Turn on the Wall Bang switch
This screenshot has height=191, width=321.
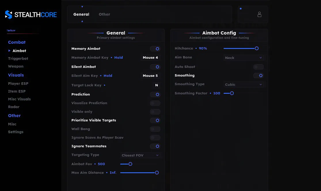tap(155, 129)
